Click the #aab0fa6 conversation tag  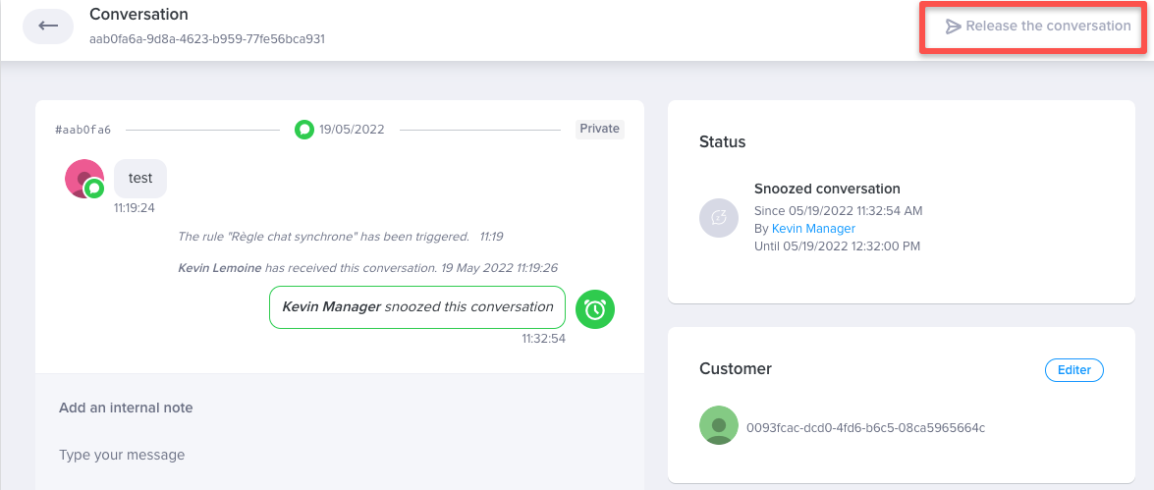click(83, 130)
